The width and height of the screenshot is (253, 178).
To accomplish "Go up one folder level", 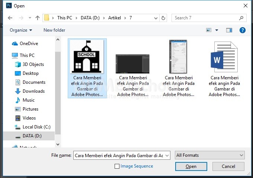I will (x=38, y=18).
